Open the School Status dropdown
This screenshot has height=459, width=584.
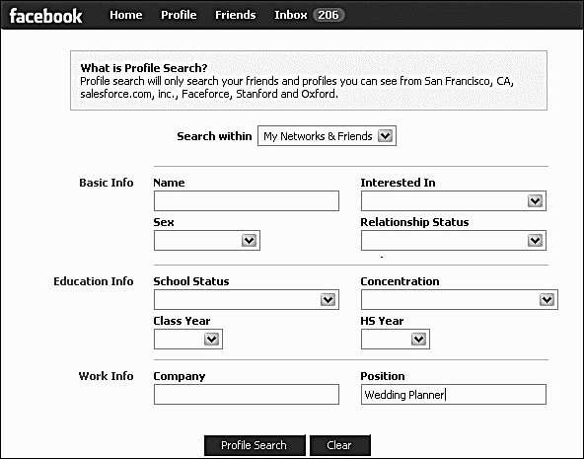pyautogui.click(x=247, y=299)
